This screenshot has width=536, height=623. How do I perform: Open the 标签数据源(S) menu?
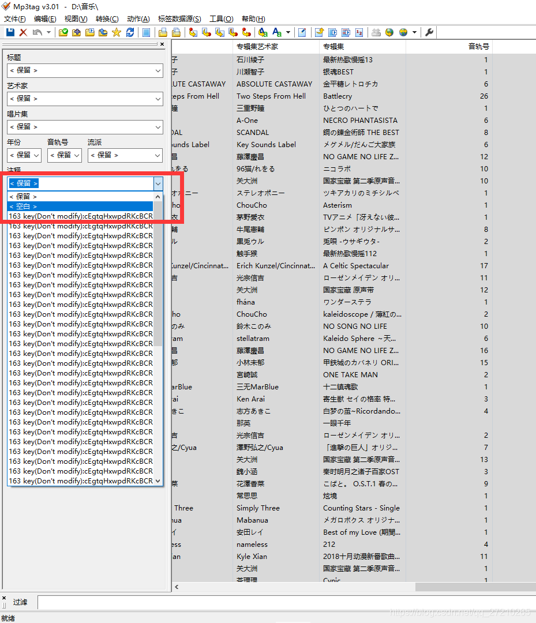pyautogui.click(x=179, y=19)
